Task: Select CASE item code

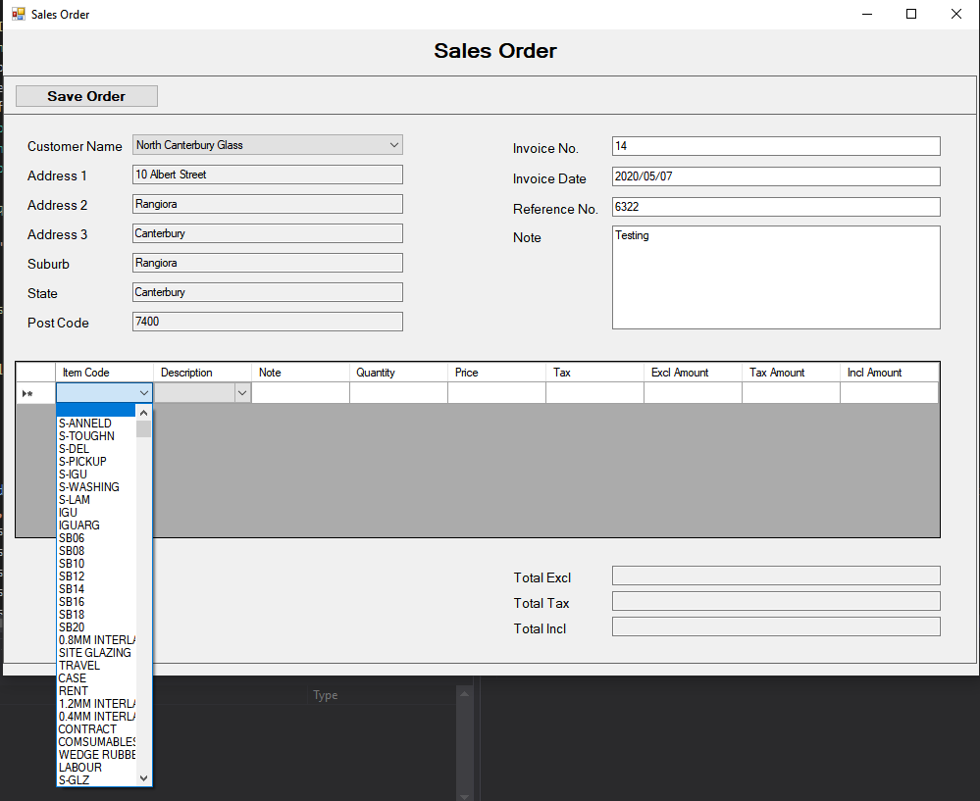Action: (97, 677)
